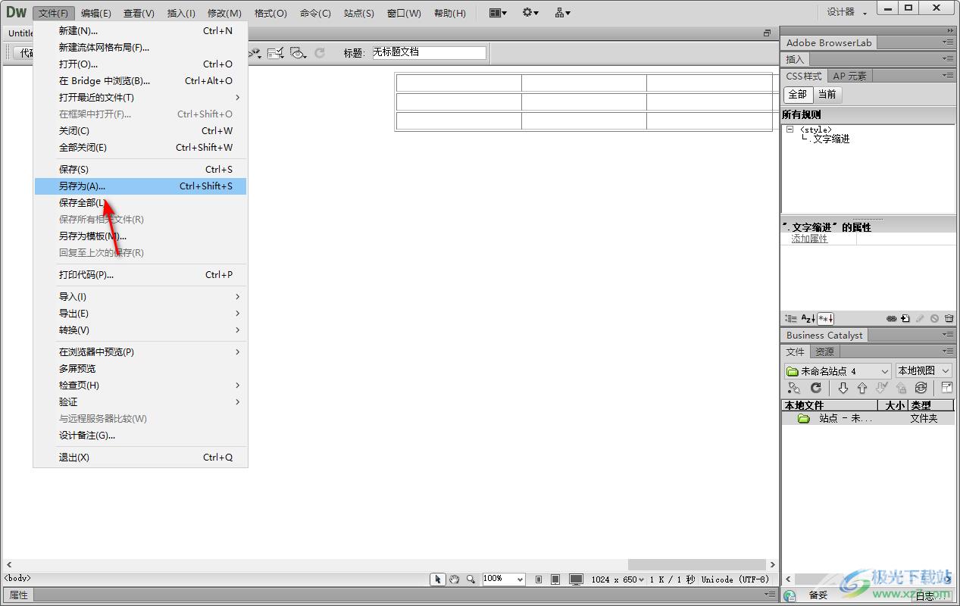Screen dimensions: 960x606
Task: Click the 本地文件 column header
Action: pyautogui.click(x=829, y=405)
